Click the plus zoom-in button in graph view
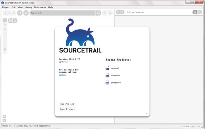 tap(4, 116)
